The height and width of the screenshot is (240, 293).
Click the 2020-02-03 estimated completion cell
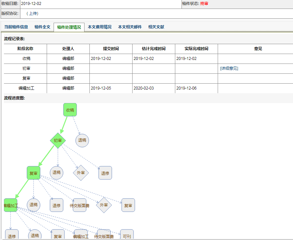point(144,88)
